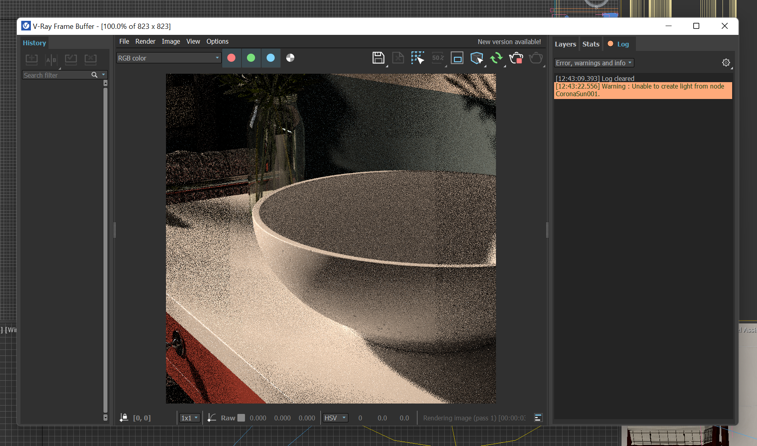
Task: Click the green Swap A/B arrows icon
Action: coord(496,58)
